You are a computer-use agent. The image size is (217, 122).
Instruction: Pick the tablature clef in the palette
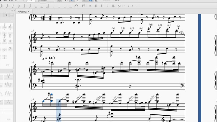[x=5, y=57]
